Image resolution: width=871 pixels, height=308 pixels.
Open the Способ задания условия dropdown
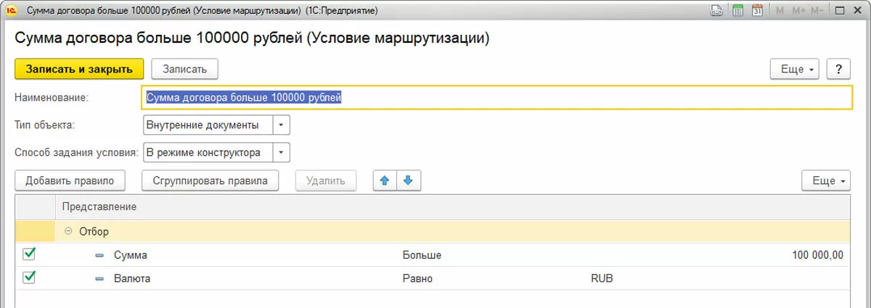click(x=281, y=152)
